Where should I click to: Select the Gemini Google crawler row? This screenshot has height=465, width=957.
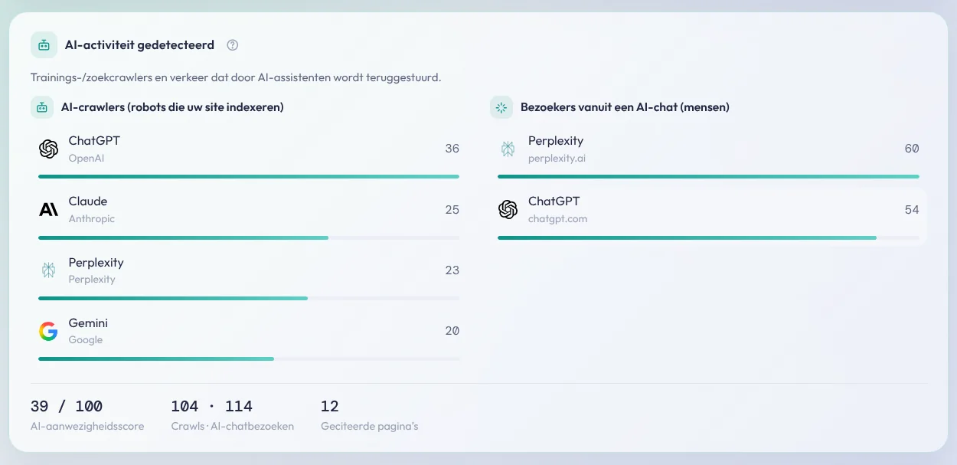[249, 339]
